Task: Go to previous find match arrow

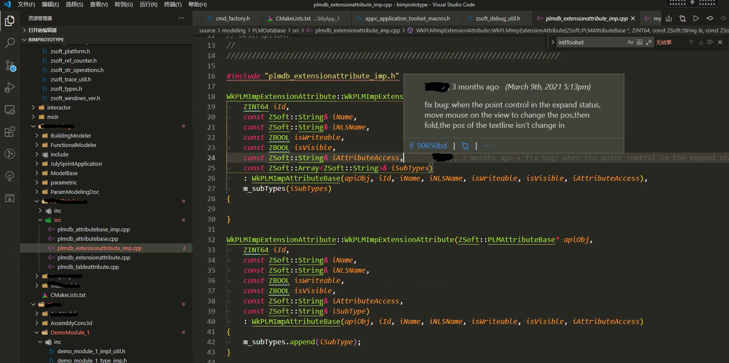Action: (x=691, y=42)
